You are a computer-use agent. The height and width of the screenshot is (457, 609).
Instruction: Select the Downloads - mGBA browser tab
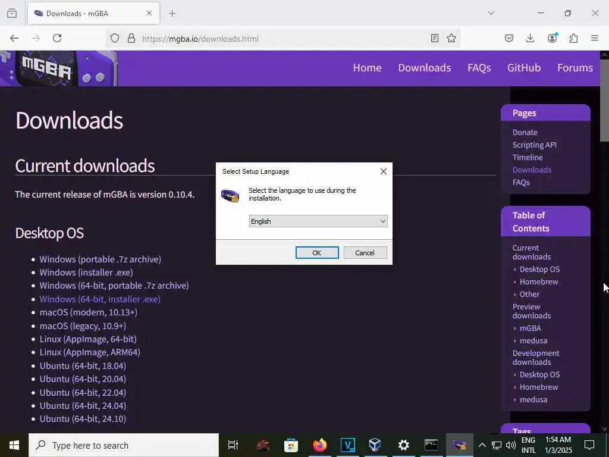tap(93, 14)
